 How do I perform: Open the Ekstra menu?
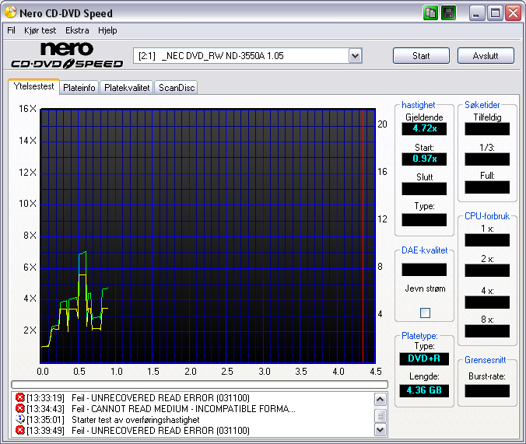click(77, 30)
